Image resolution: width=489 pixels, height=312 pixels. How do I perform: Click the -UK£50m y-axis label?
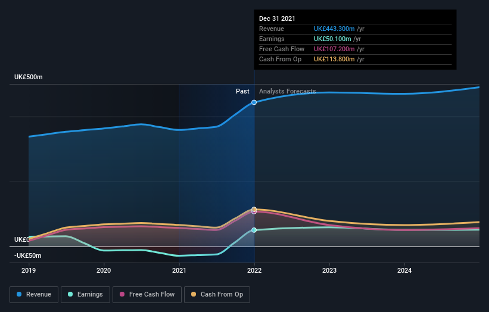pyautogui.click(x=28, y=255)
